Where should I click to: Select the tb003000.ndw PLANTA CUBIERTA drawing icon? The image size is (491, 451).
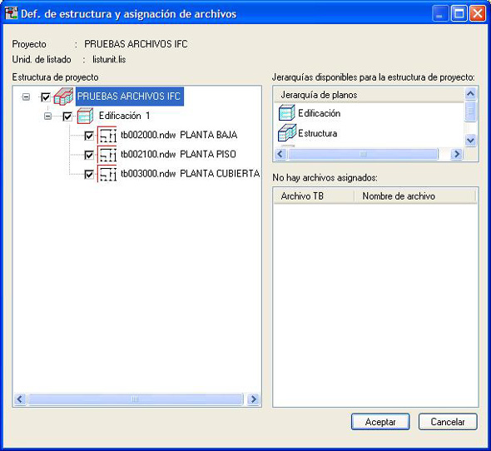pos(107,174)
